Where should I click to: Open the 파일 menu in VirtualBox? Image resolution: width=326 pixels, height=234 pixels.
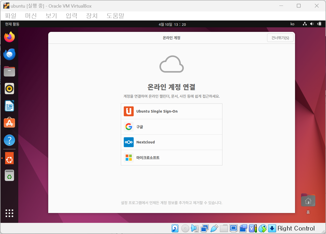(x=11, y=16)
